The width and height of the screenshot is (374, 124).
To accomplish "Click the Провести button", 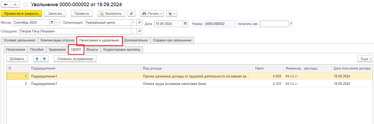I will click(x=82, y=13).
